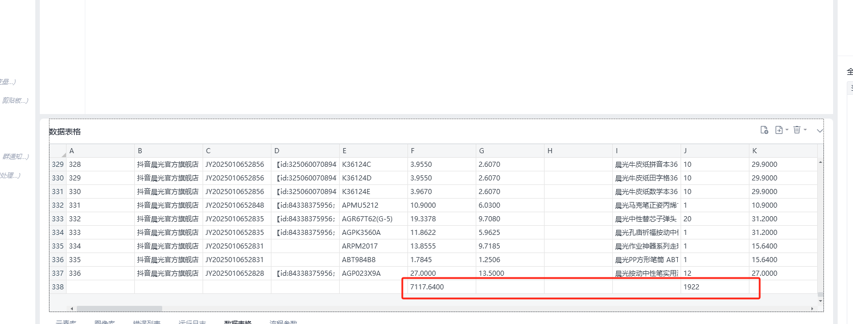Click the vertical scrollbar down arrow
853x324 pixels.
[x=820, y=301]
